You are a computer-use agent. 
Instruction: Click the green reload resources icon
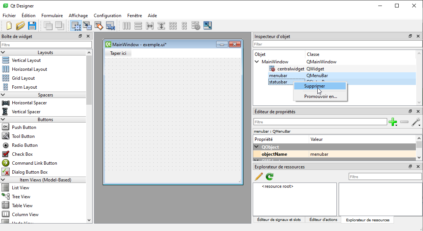point(270,177)
